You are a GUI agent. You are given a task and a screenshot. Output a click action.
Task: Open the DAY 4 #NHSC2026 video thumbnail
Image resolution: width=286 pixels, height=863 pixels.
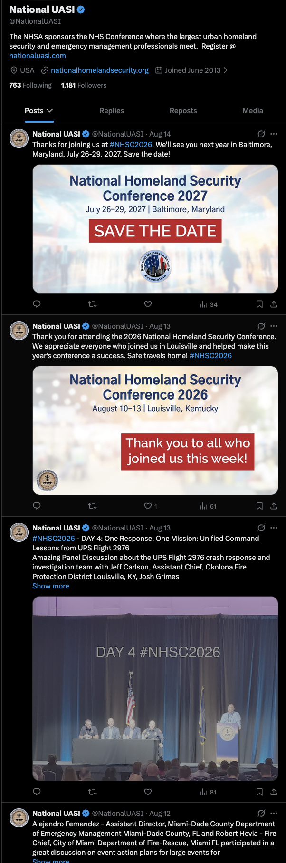click(x=155, y=688)
